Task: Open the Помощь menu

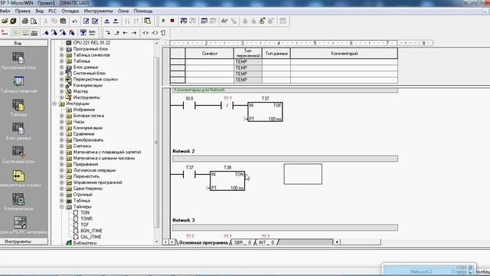Action: [x=143, y=11]
